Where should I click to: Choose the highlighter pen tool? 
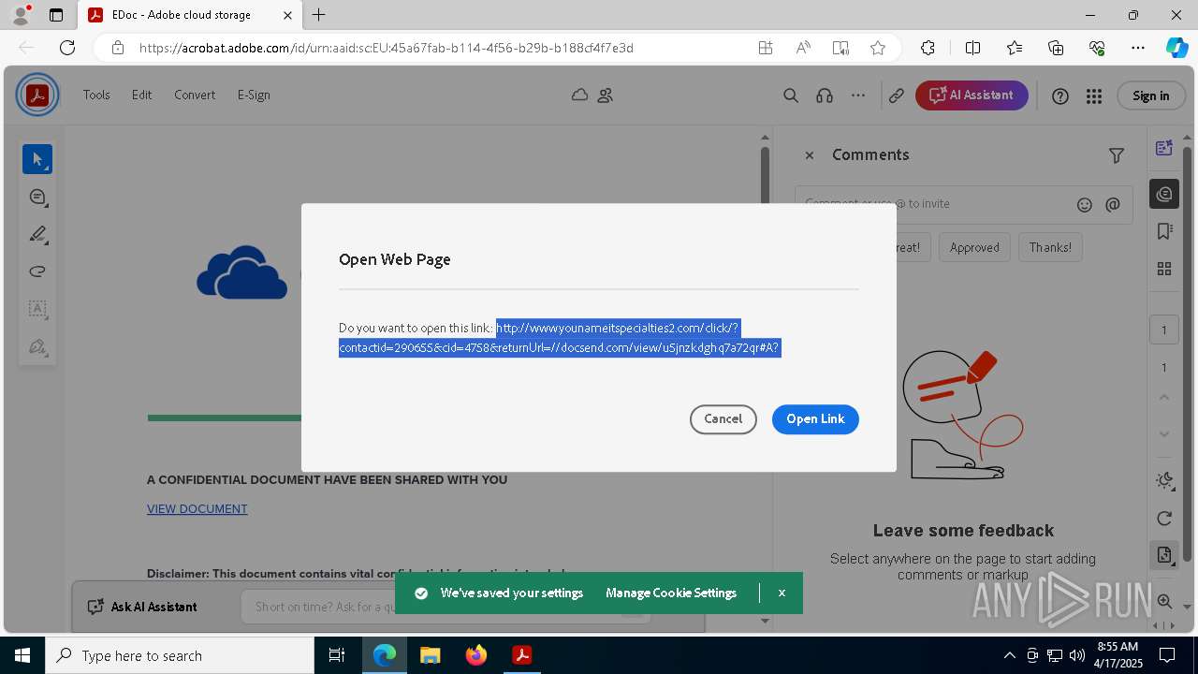coord(37,234)
